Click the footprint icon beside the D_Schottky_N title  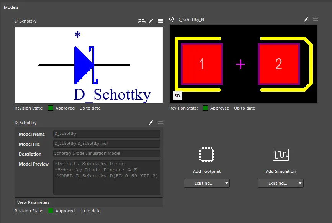171,19
